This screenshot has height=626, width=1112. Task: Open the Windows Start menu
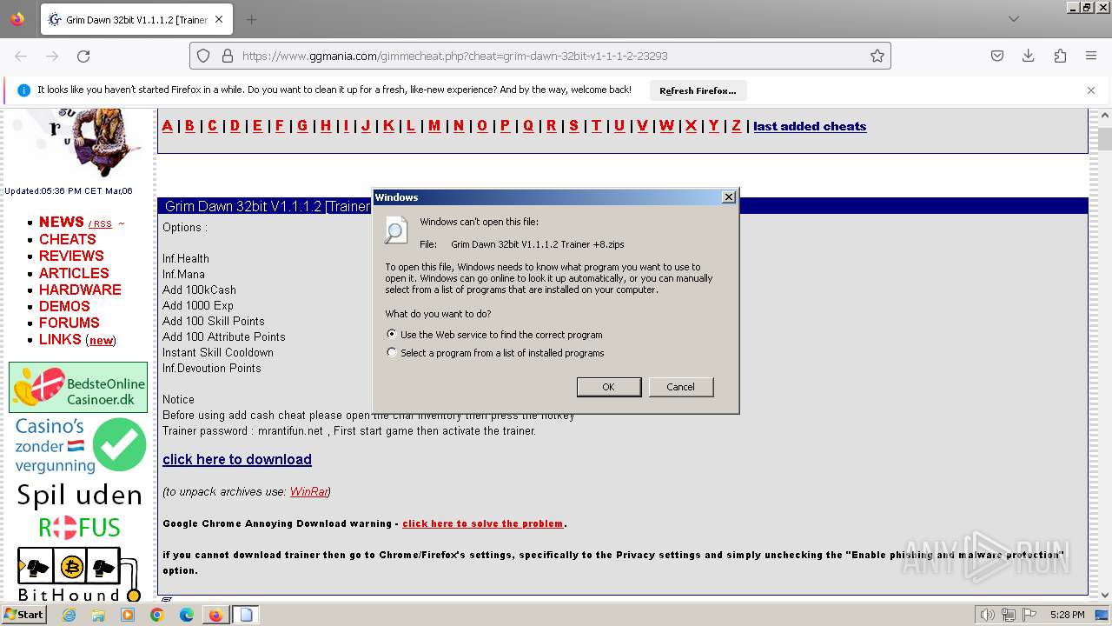(23, 615)
